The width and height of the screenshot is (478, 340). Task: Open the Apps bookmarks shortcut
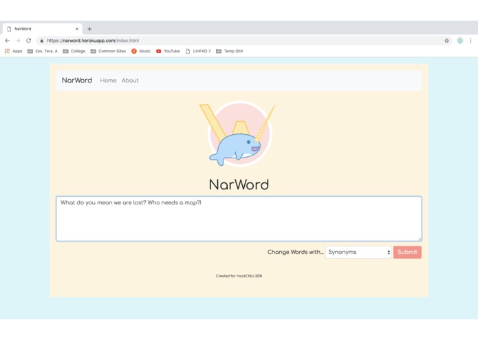tap(14, 51)
